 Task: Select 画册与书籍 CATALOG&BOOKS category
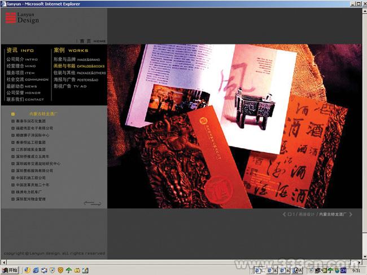pyautogui.click(x=78, y=66)
